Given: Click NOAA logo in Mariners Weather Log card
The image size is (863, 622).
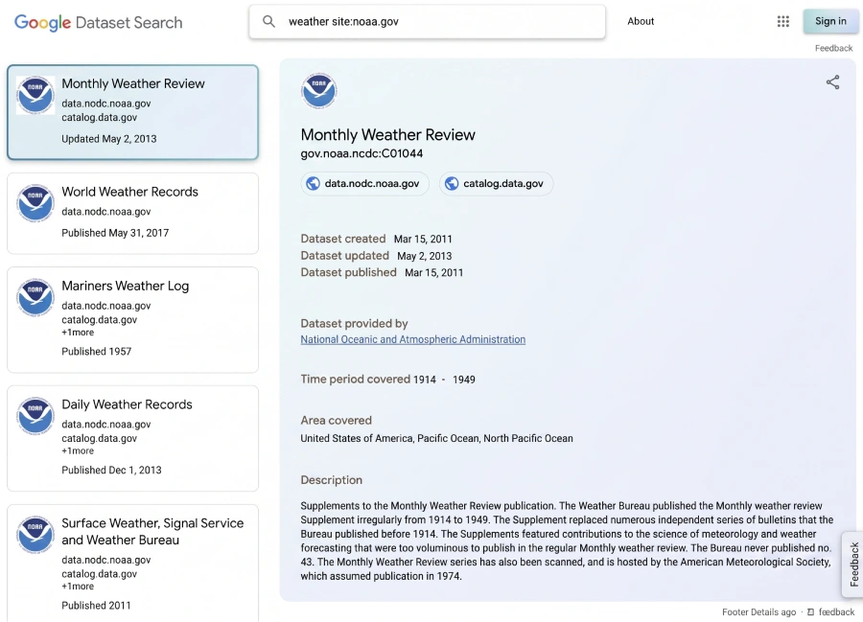Looking at the screenshot, I should click(x=35, y=297).
